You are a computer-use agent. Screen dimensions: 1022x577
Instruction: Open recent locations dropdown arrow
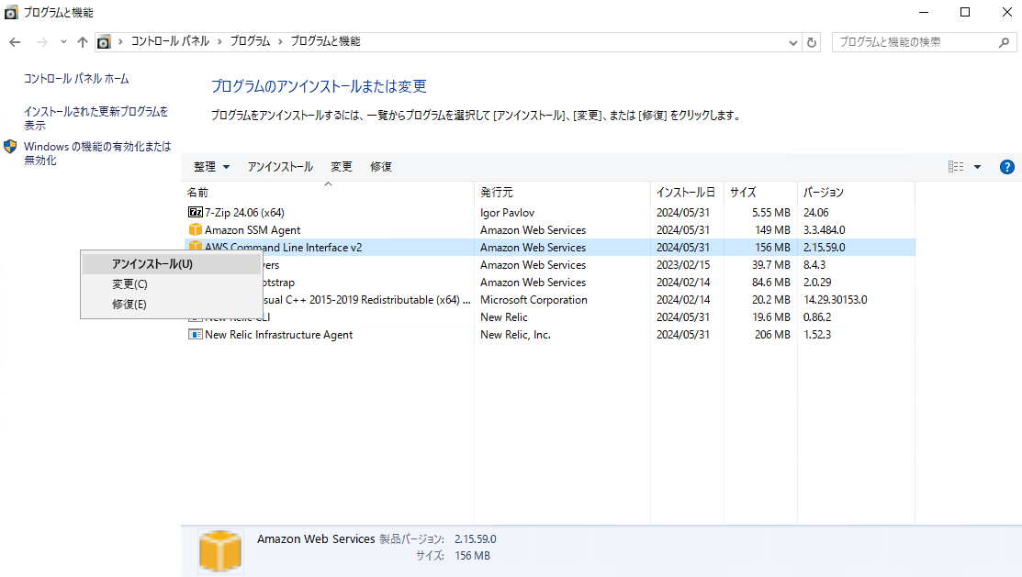pos(63,42)
